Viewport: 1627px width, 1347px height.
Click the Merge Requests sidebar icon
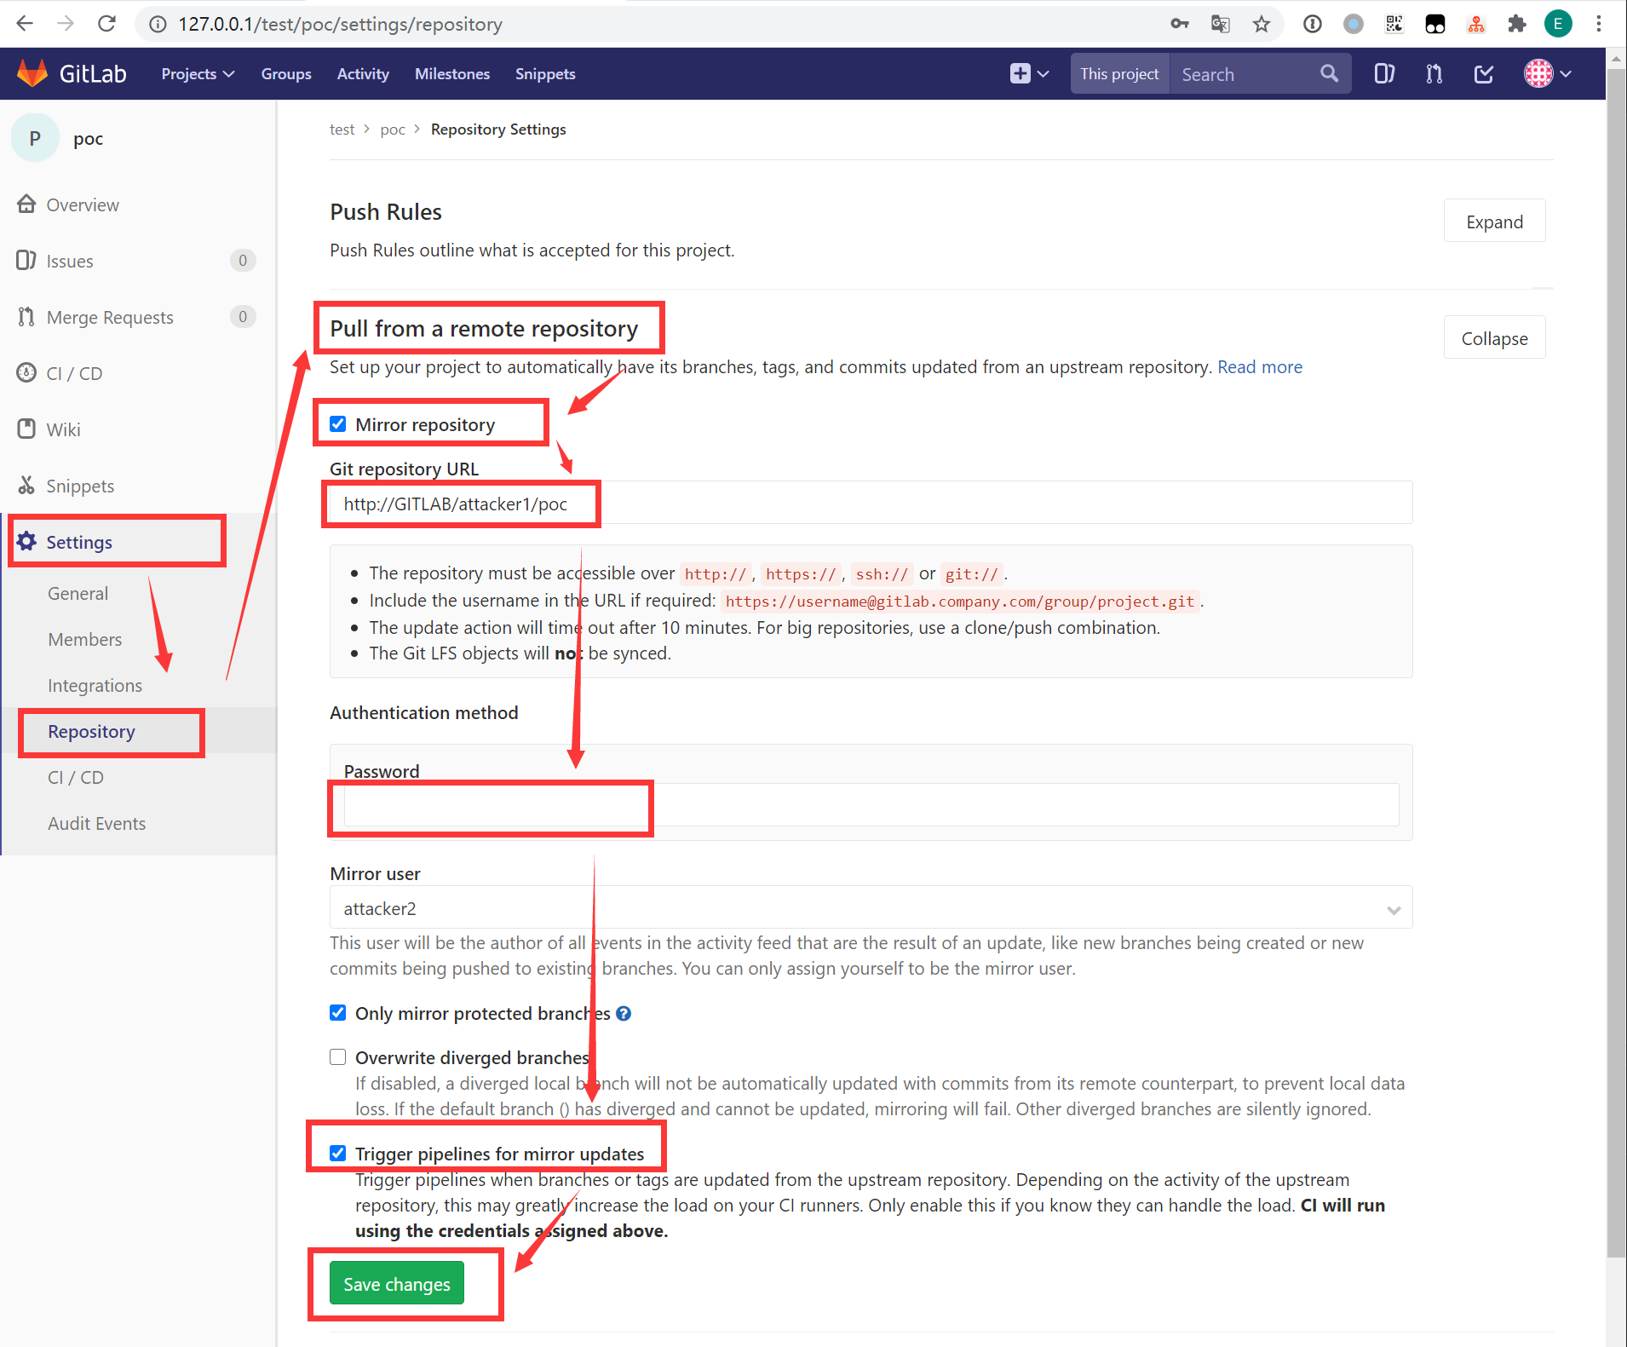[x=26, y=317]
